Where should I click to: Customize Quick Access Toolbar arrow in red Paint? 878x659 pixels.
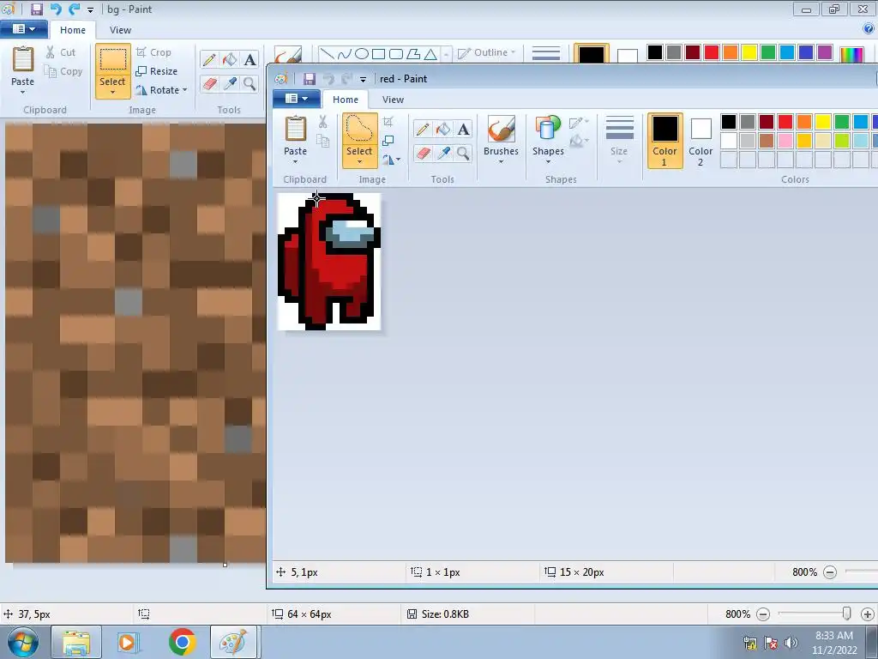pos(363,80)
